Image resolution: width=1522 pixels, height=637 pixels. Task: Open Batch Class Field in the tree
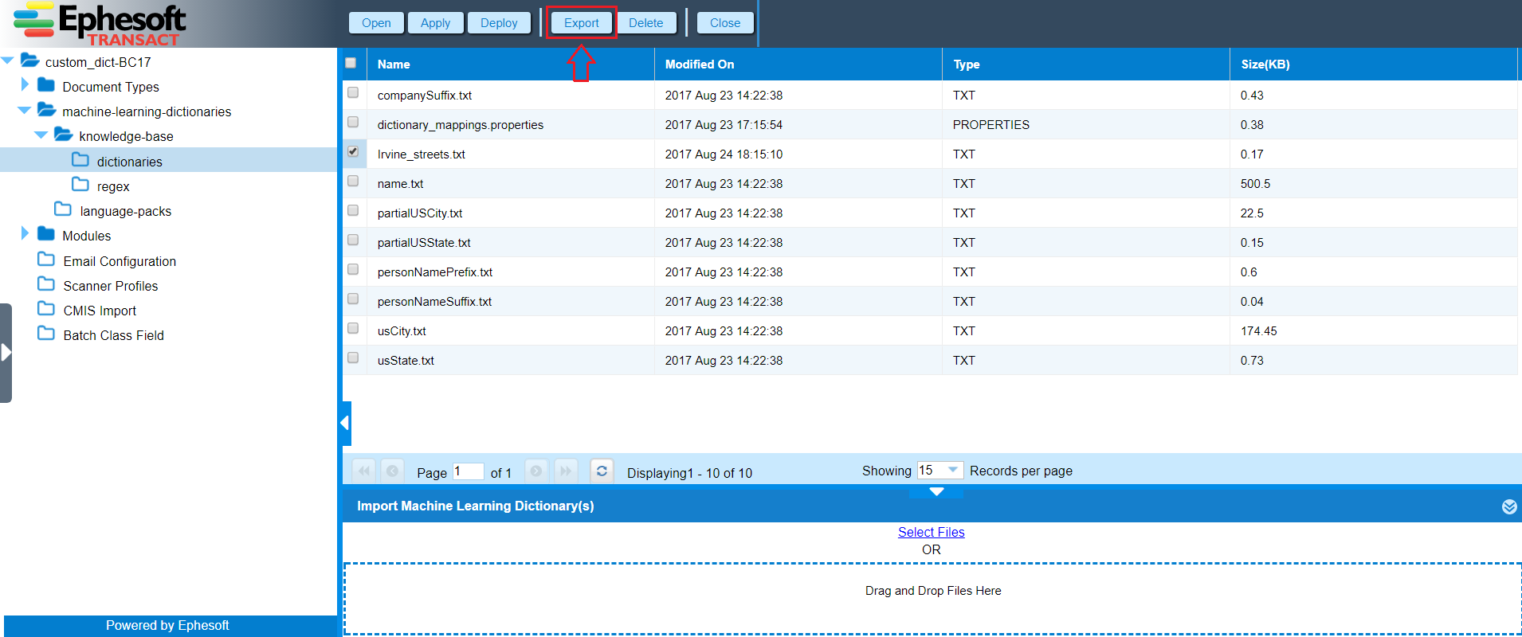[113, 335]
